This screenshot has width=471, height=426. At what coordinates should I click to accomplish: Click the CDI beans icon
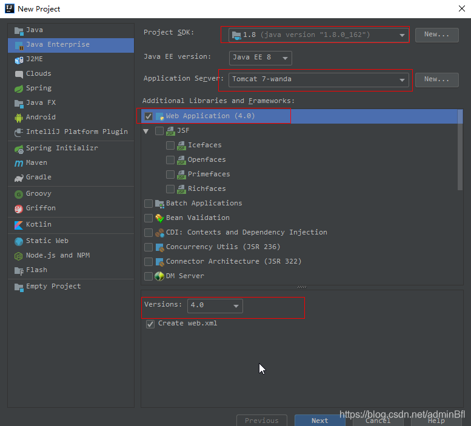pos(159,233)
